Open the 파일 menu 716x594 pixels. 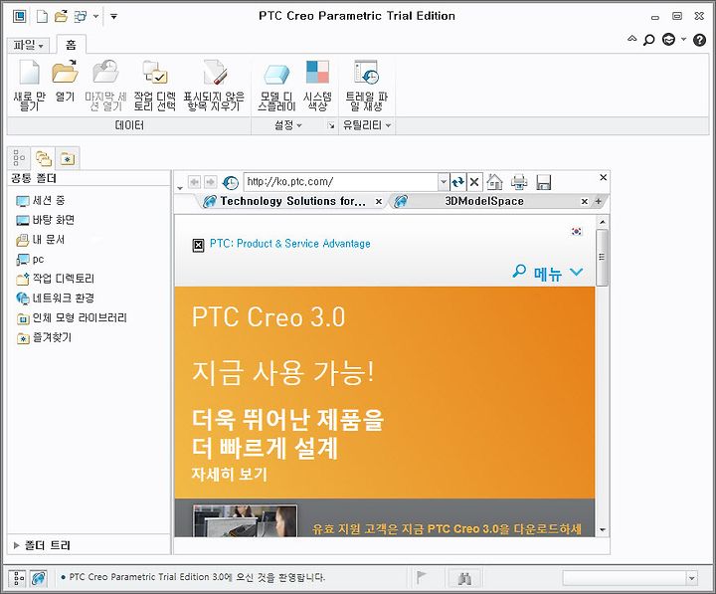coord(28,45)
